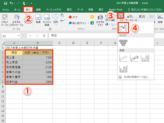Switch to the Power Pivot tab
This screenshot has height=123, width=164.
click(115, 10)
